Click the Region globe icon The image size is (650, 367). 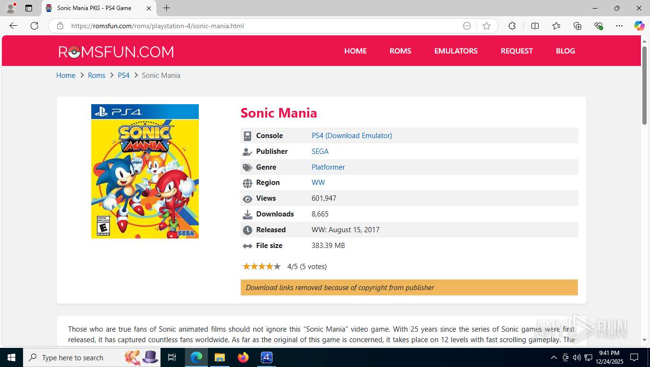pos(247,183)
